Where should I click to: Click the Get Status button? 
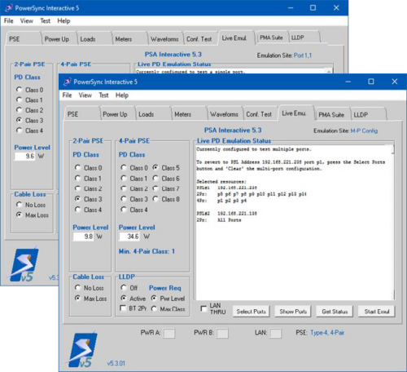click(x=335, y=312)
